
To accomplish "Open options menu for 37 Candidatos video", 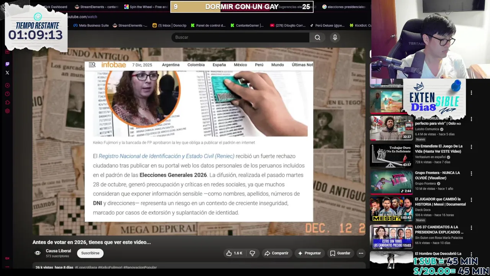I will 471,228.
